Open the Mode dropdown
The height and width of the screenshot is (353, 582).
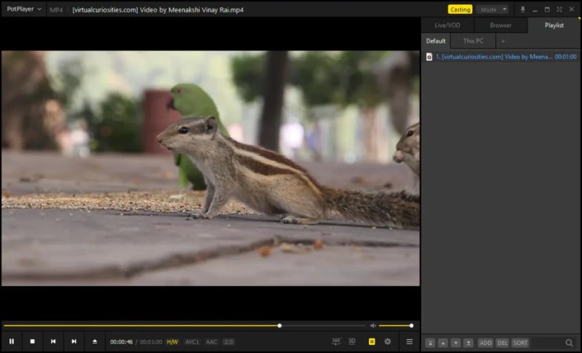click(x=493, y=9)
